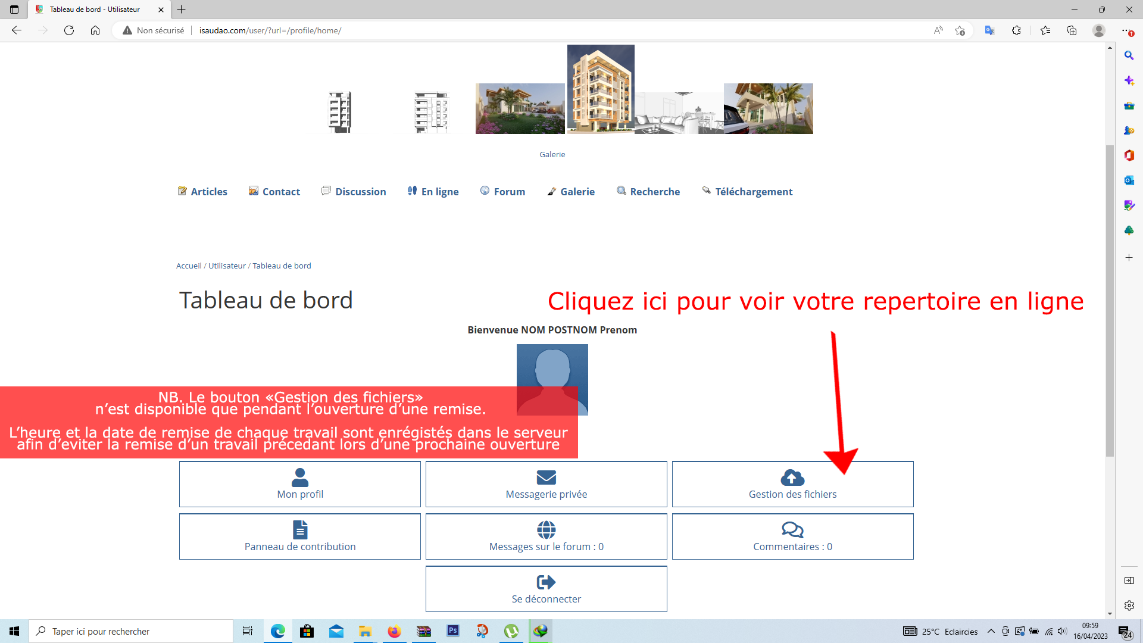The width and height of the screenshot is (1143, 643).
Task: Open Téléchargement menu item
Action: click(x=747, y=192)
